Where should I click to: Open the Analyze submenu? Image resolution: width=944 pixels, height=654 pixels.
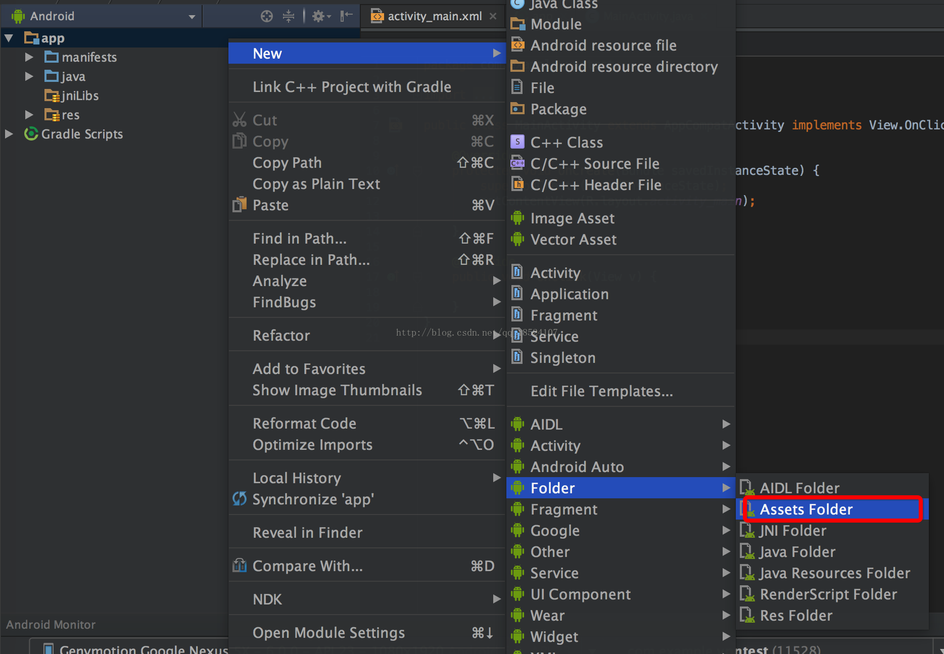click(x=367, y=281)
